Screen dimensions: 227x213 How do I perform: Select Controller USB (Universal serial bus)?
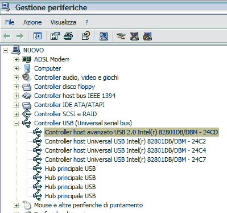83,123
